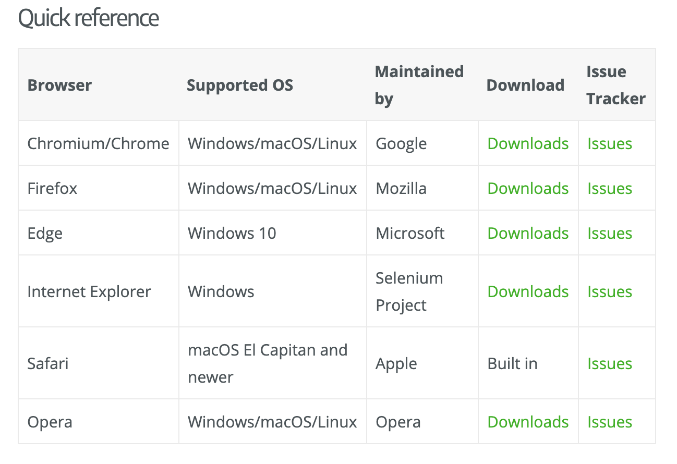Click the Maintained by column header
The width and height of the screenshot is (677, 464).
click(x=419, y=85)
